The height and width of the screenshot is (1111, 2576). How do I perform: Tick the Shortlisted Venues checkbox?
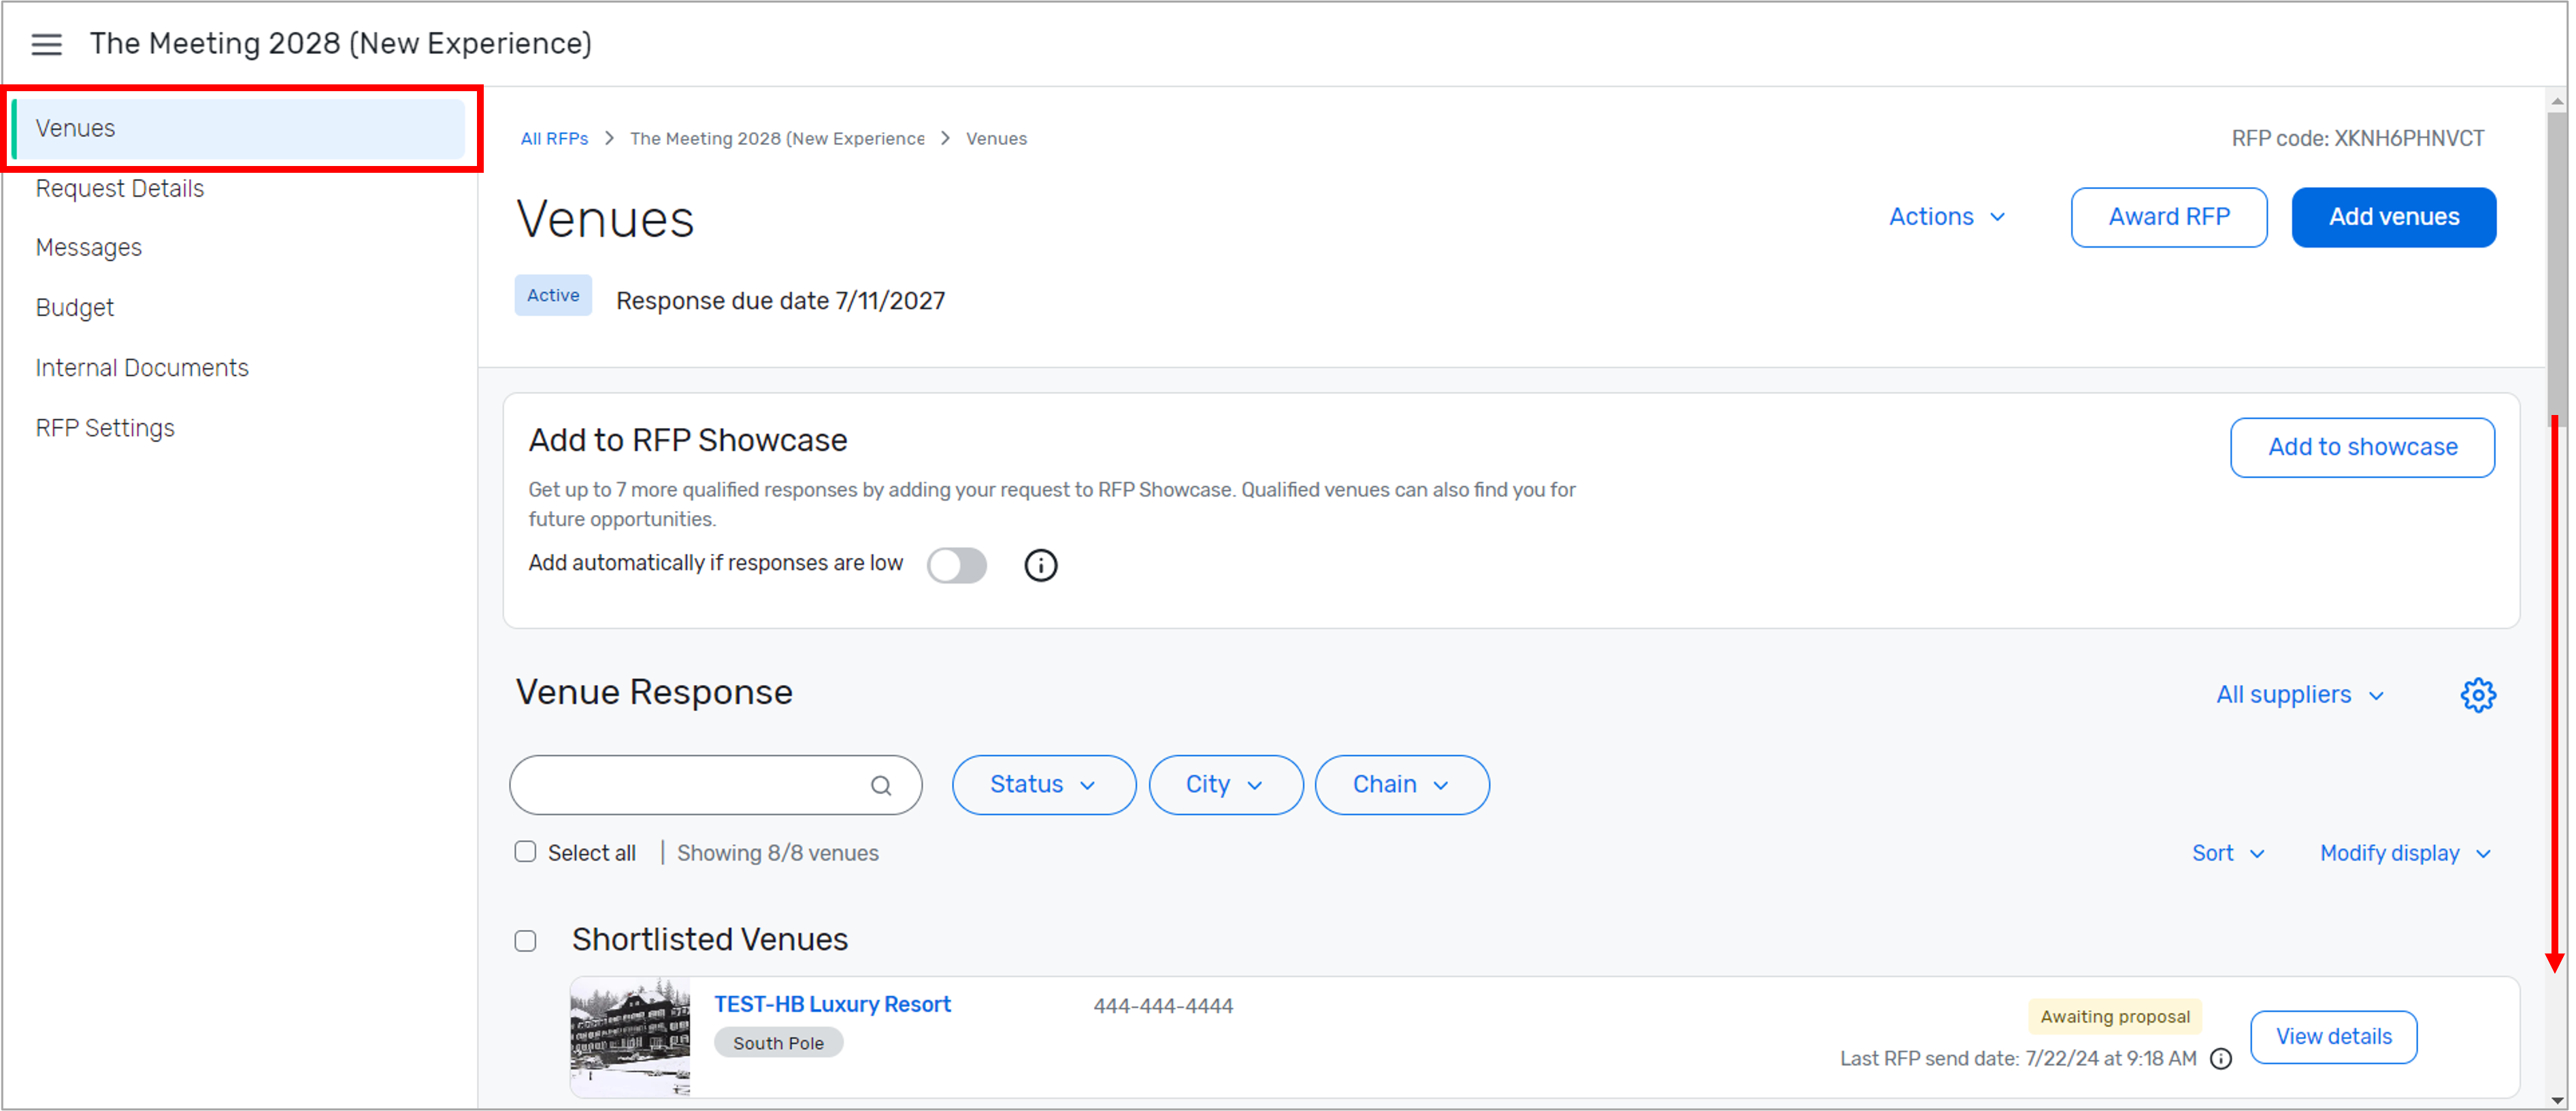tap(525, 941)
